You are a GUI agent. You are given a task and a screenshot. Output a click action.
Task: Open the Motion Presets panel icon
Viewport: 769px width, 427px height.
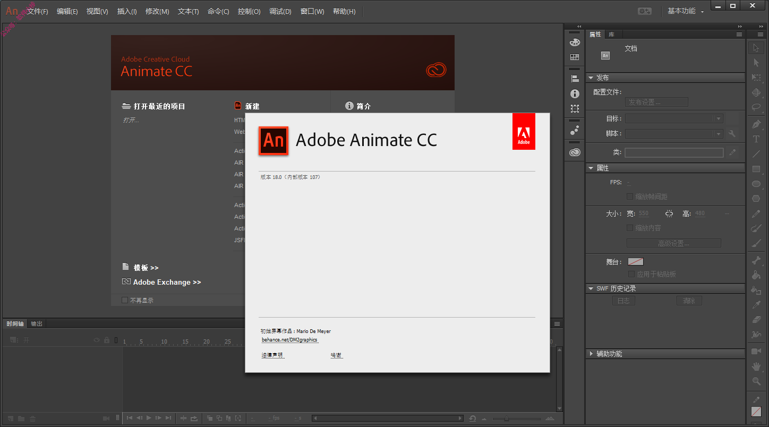tap(575, 130)
